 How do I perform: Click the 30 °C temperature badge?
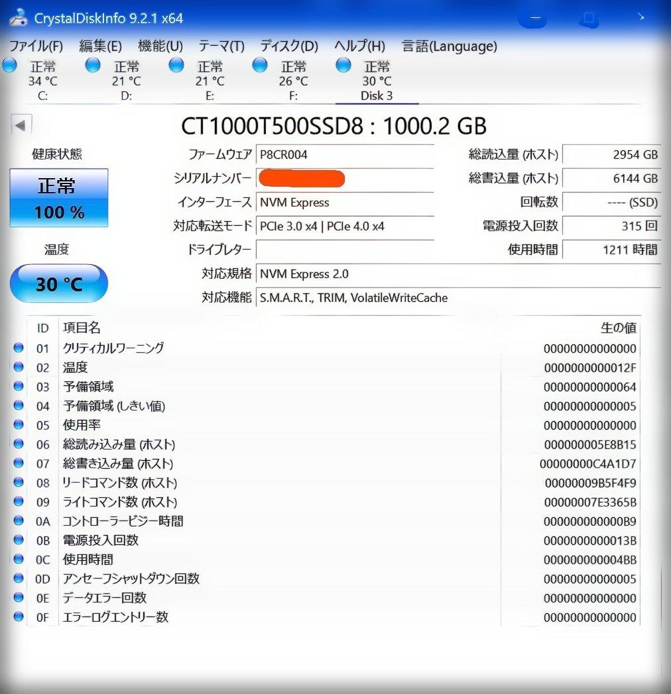point(58,283)
